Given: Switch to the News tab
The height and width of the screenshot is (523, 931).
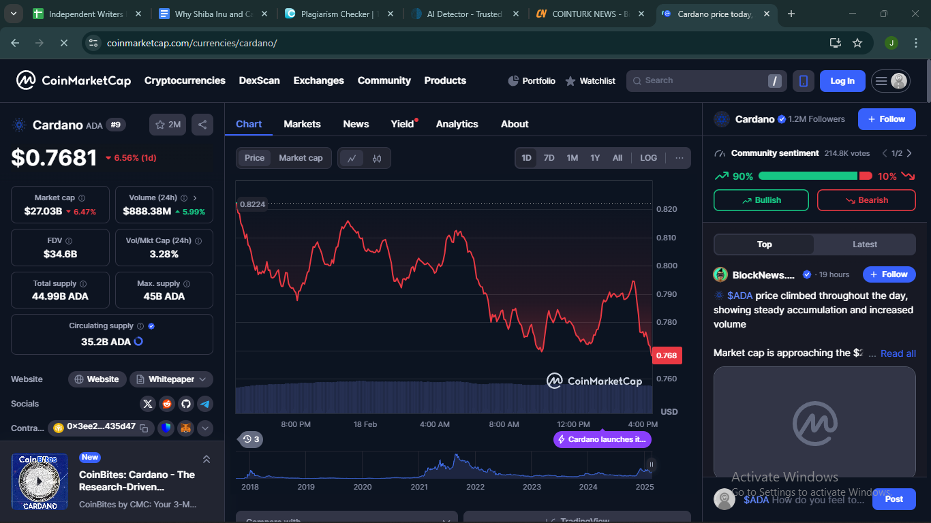Looking at the screenshot, I should pyautogui.click(x=356, y=124).
